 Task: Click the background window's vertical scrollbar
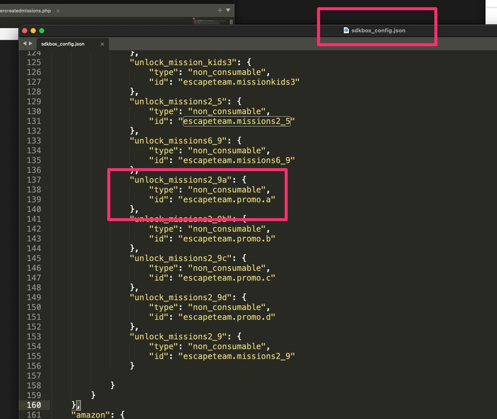click(x=231, y=22)
